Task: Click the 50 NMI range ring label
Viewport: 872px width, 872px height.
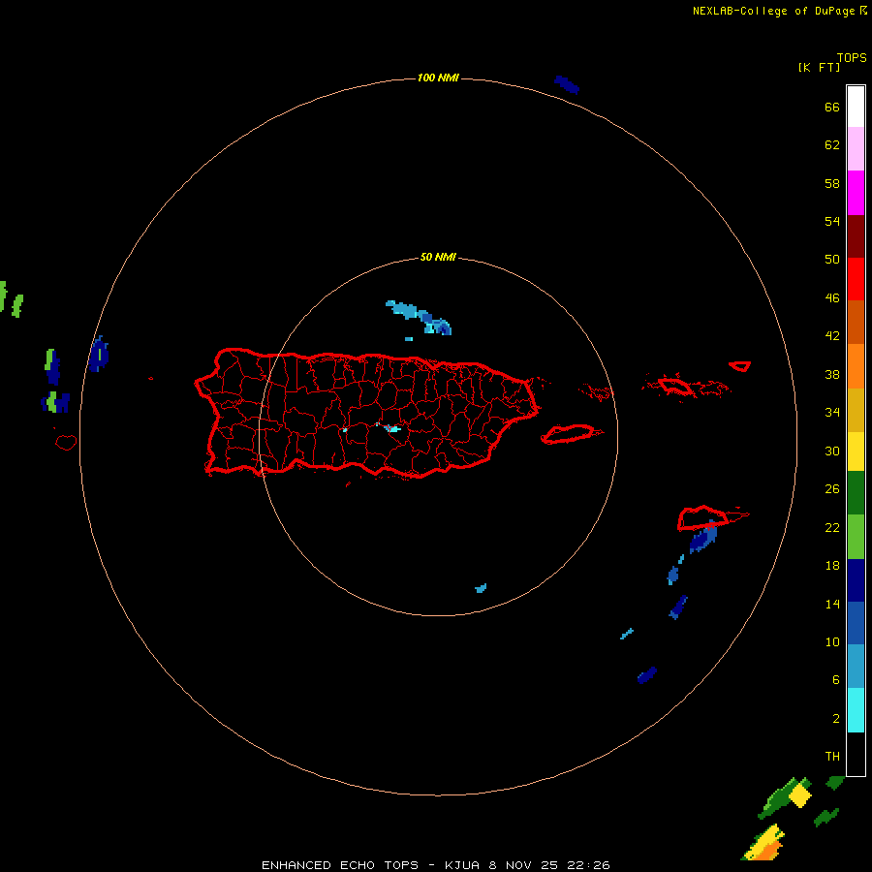Action: 438,257
